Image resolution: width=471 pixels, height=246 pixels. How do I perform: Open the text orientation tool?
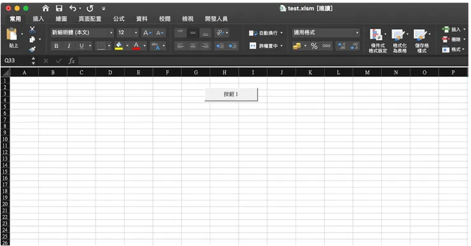click(220, 32)
